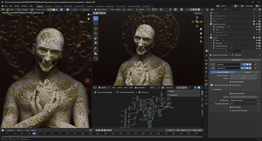262x141 pixels.
Task: Switch to the Sculpting workspace tab
Action: click(x=58, y=6)
